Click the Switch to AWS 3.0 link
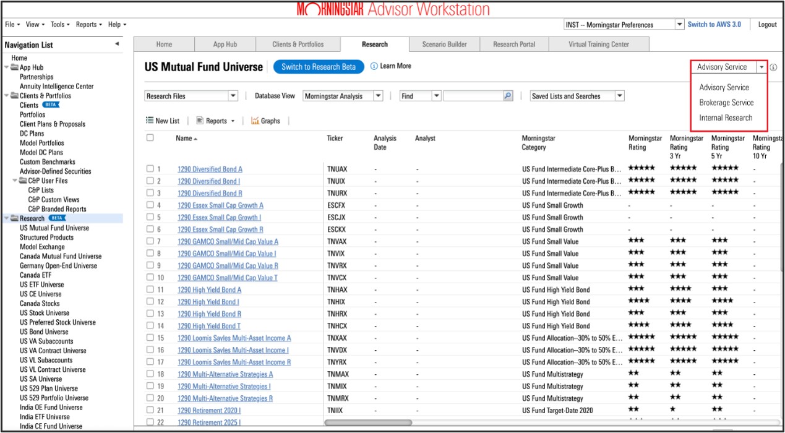The height and width of the screenshot is (433, 785). (714, 25)
